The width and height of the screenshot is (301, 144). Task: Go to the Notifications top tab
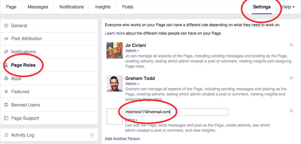[x=72, y=7]
